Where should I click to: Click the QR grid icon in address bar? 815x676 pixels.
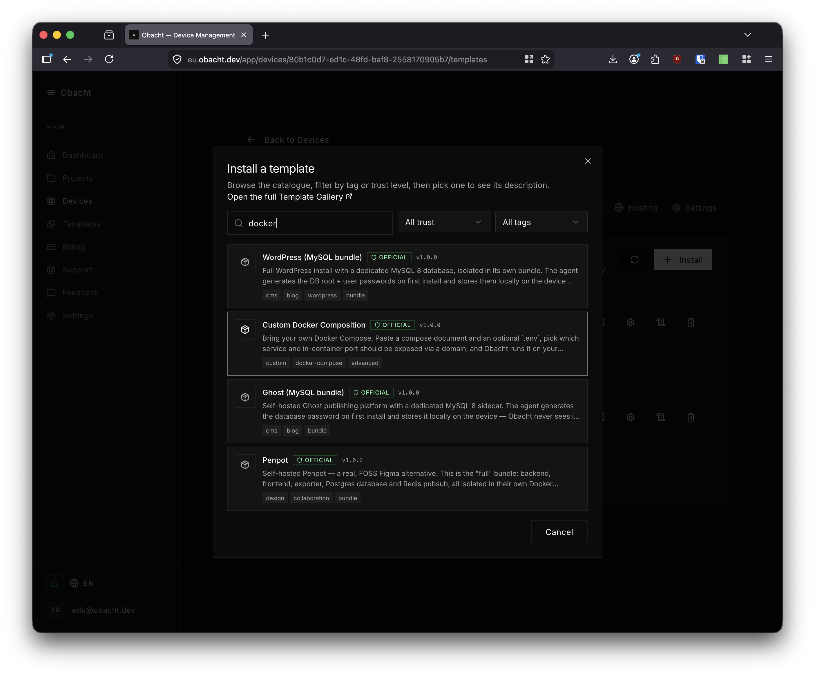(x=528, y=59)
